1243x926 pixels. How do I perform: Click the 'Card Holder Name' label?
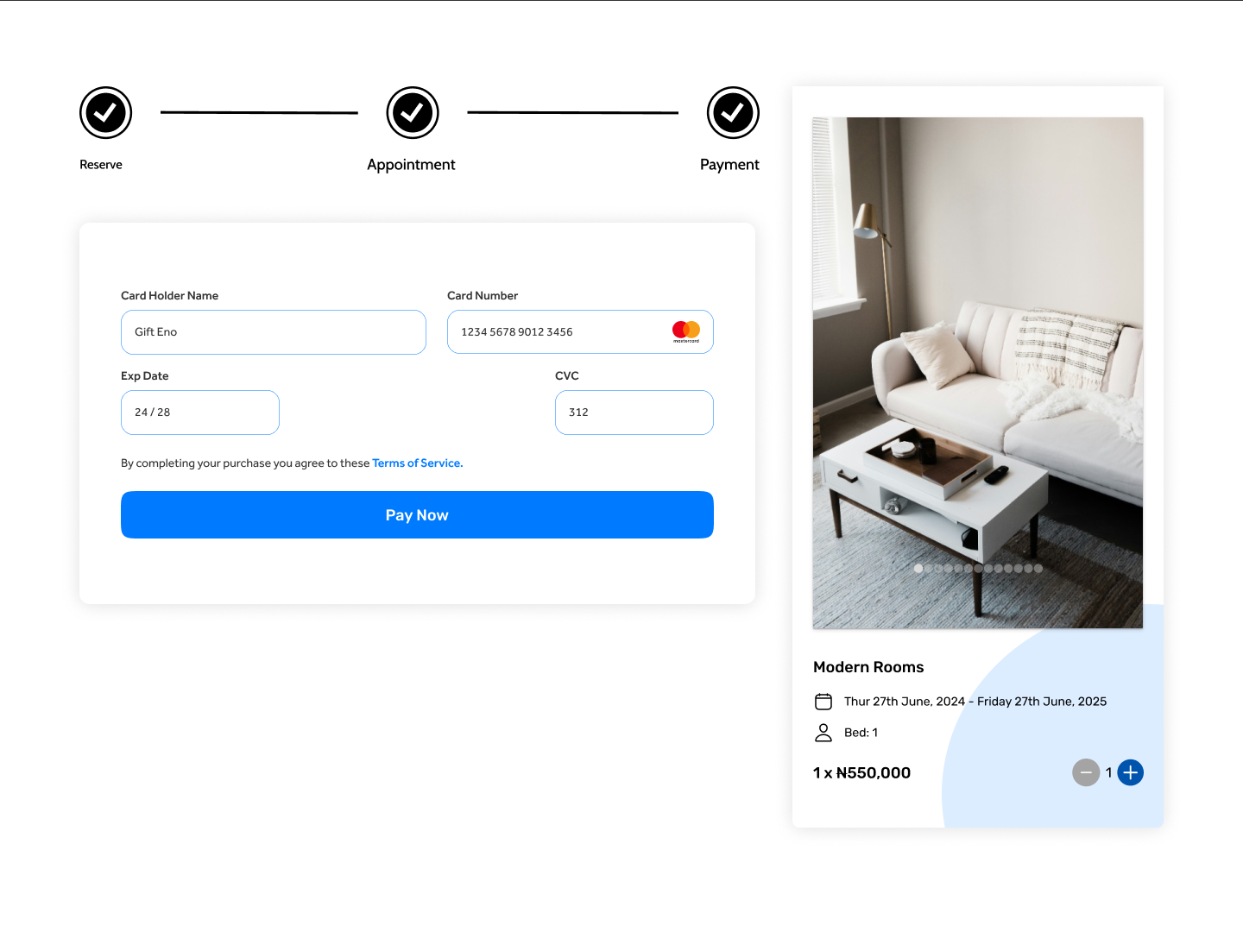click(169, 296)
